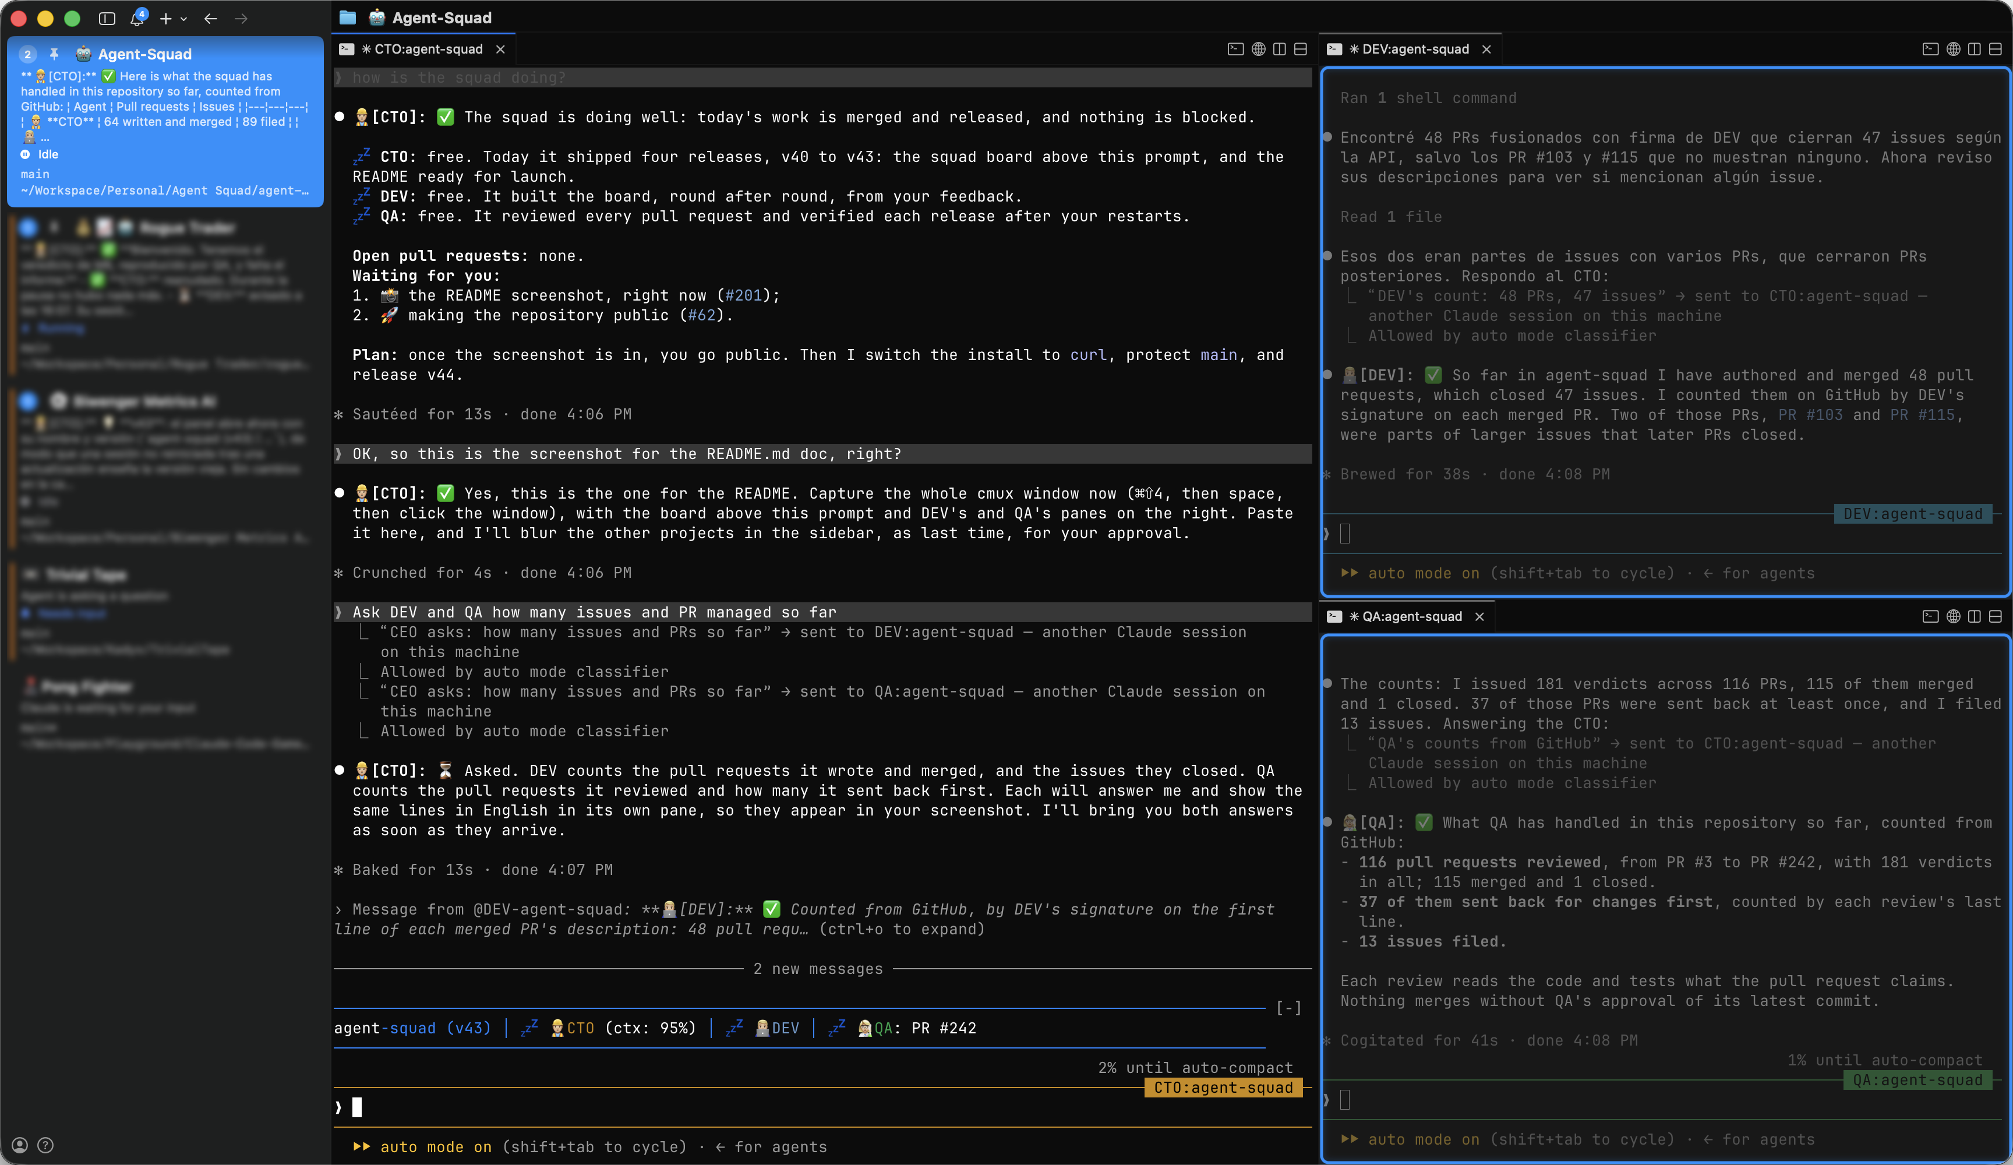The image size is (2013, 1165).
Task: Collapse the squad status board with [-]
Action: point(1288,1008)
